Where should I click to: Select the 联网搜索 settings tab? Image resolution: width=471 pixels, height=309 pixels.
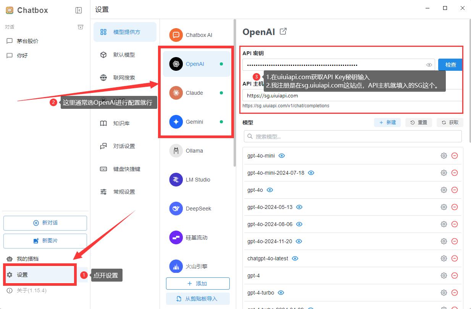click(x=125, y=78)
